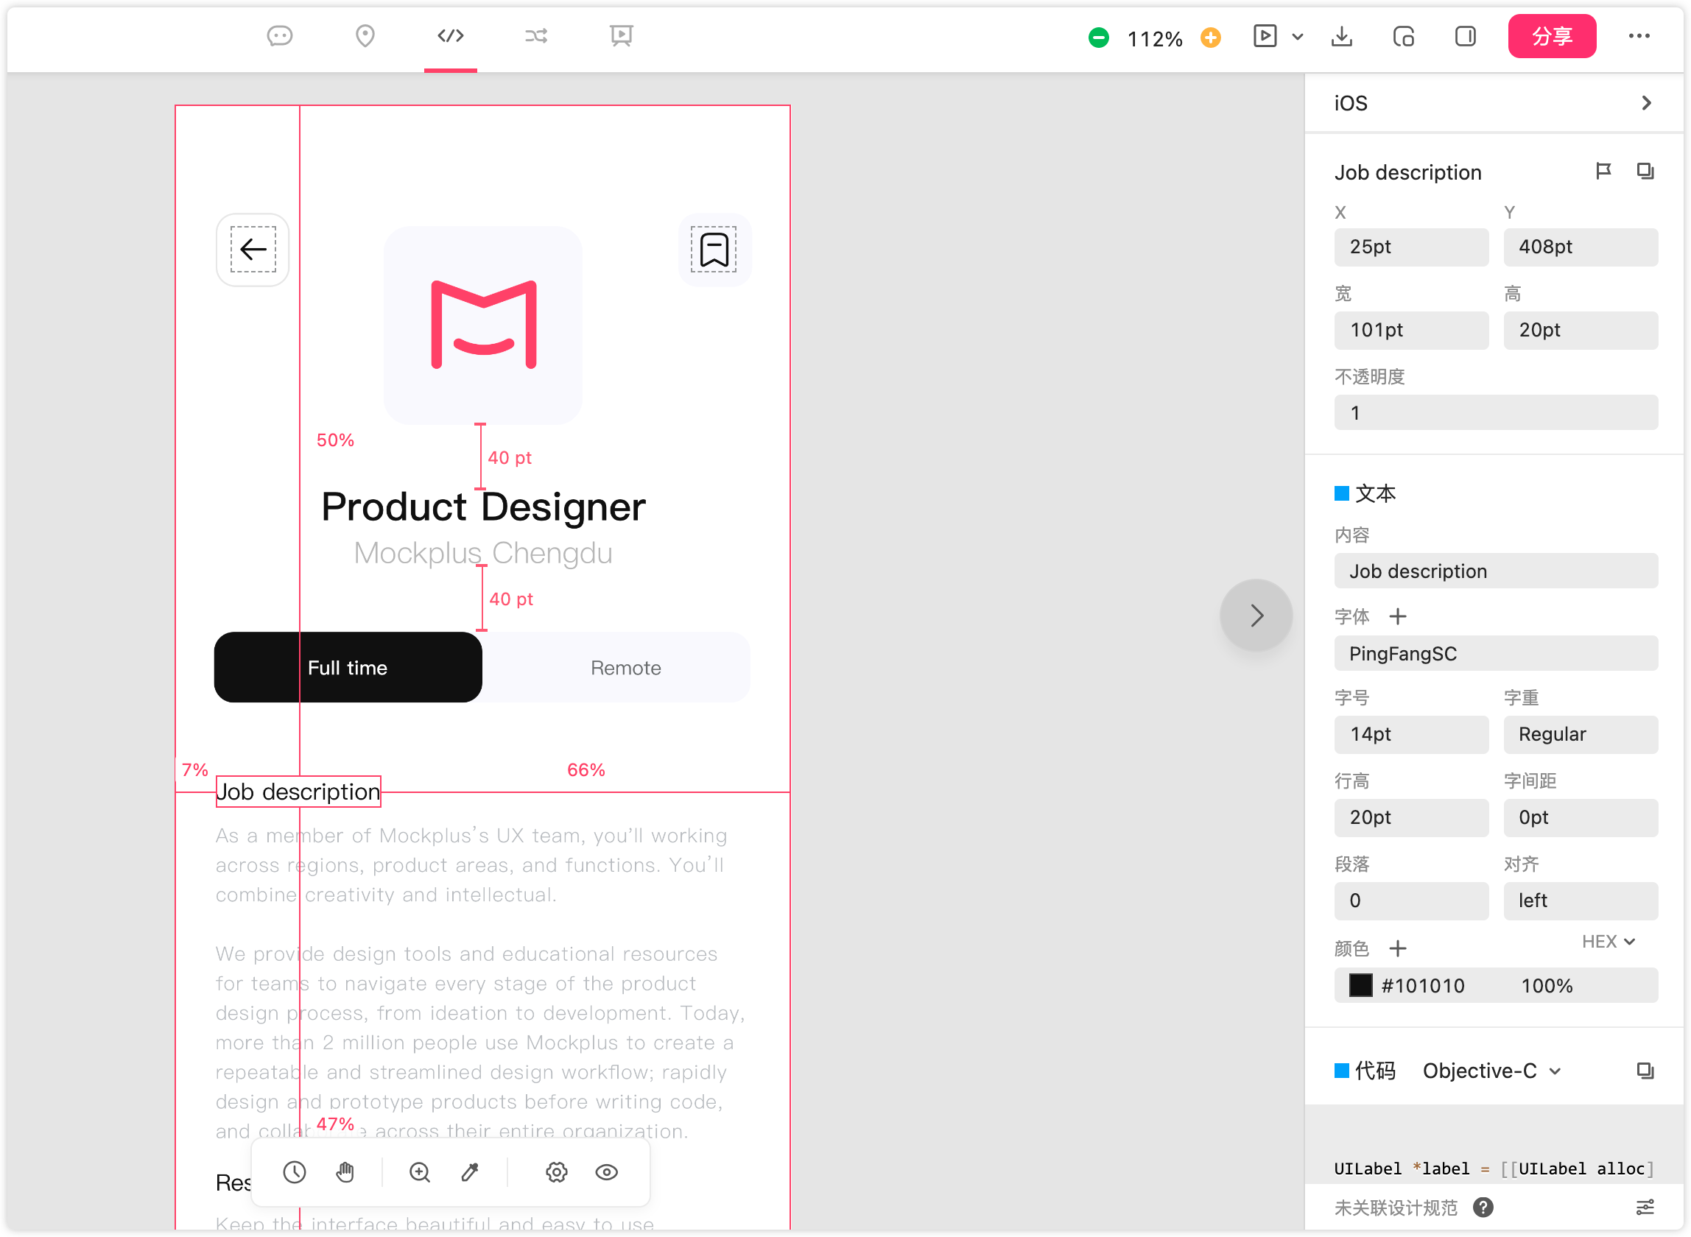
Task: Open the history clock icon
Action: click(295, 1172)
